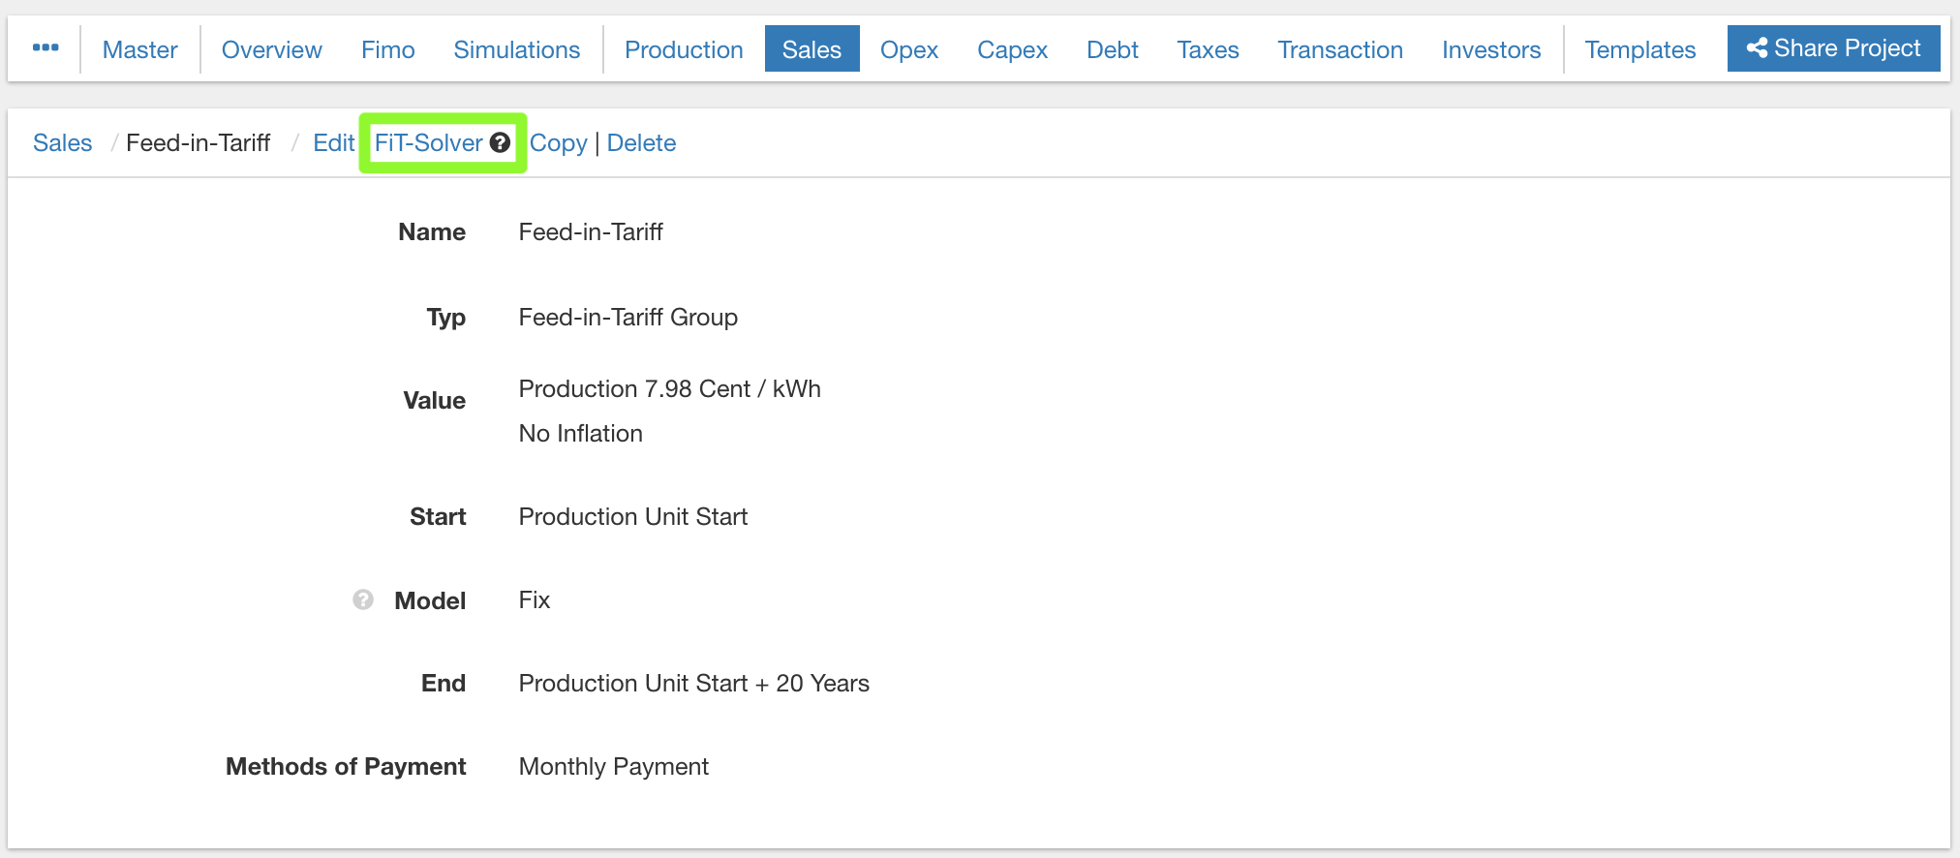Click the Model help question icon
This screenshot has height=858, width=1960.
tap(363, 599)
